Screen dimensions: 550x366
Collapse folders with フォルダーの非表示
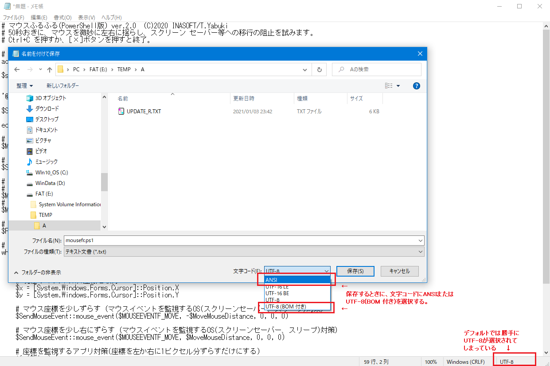[38, 273]
